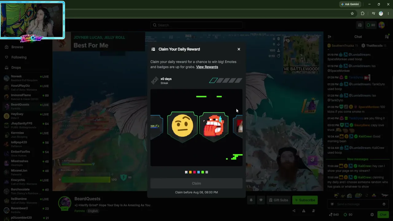
Task: Open itsShanime channel in sidebar
Action: pyautogui.click(x=26, y=201)
